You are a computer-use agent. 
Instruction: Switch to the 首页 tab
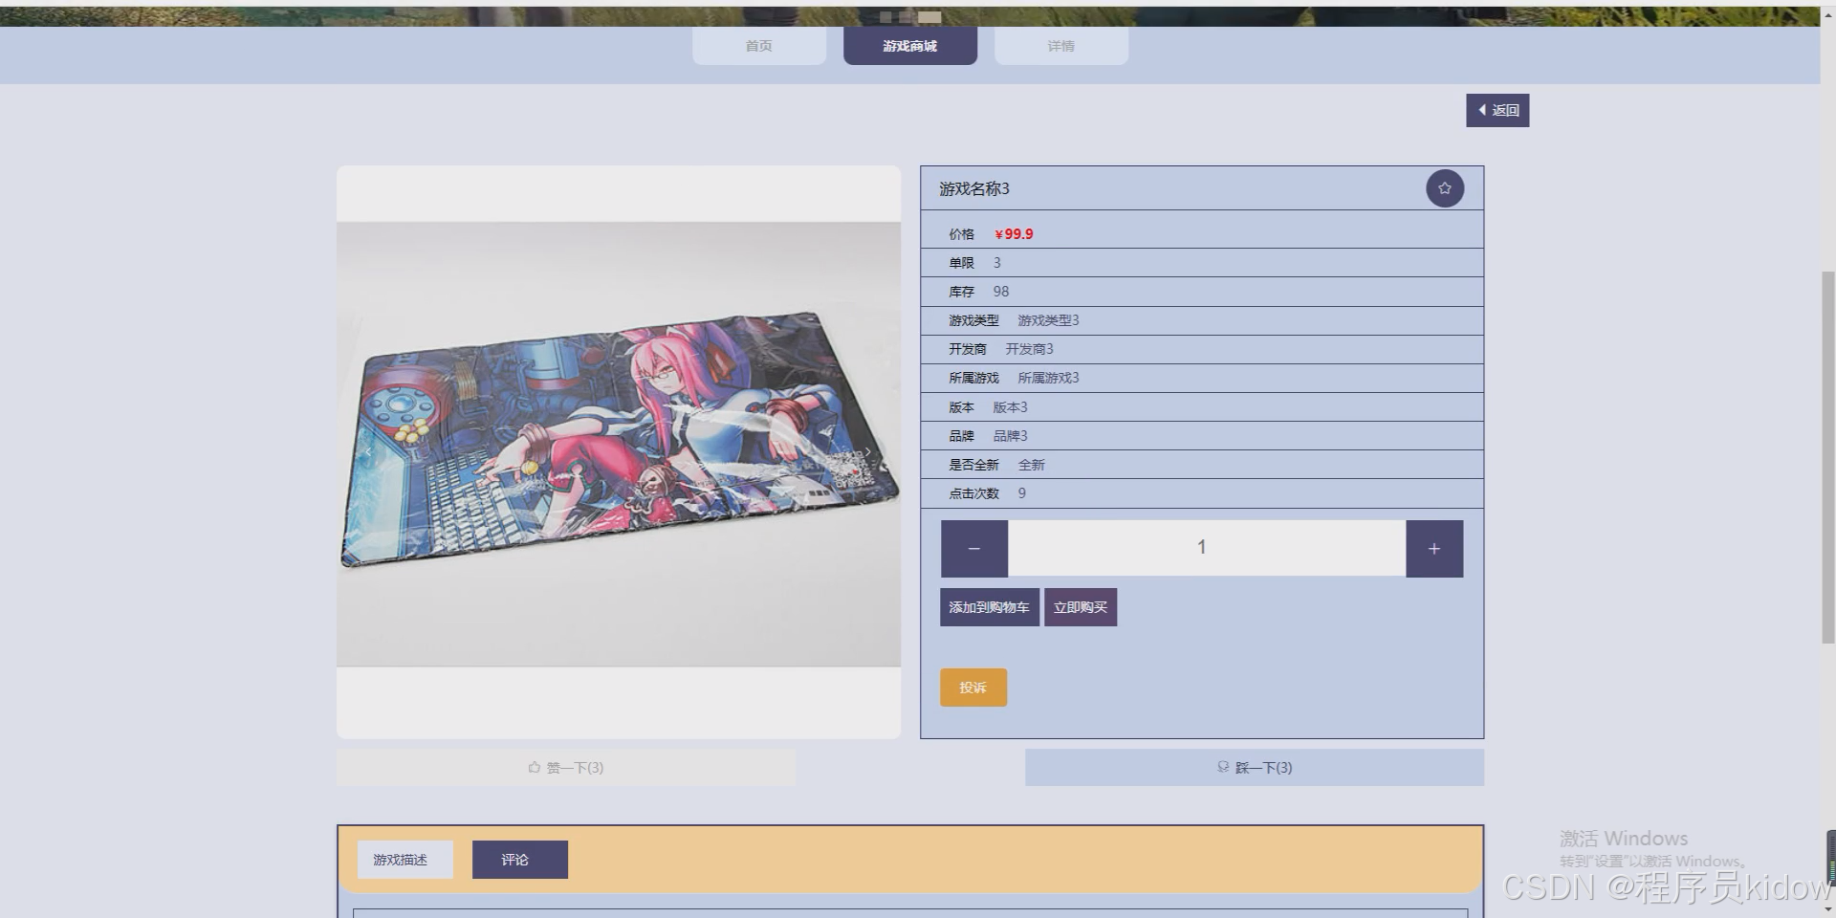pyautogui.click(x=759, y=45)
